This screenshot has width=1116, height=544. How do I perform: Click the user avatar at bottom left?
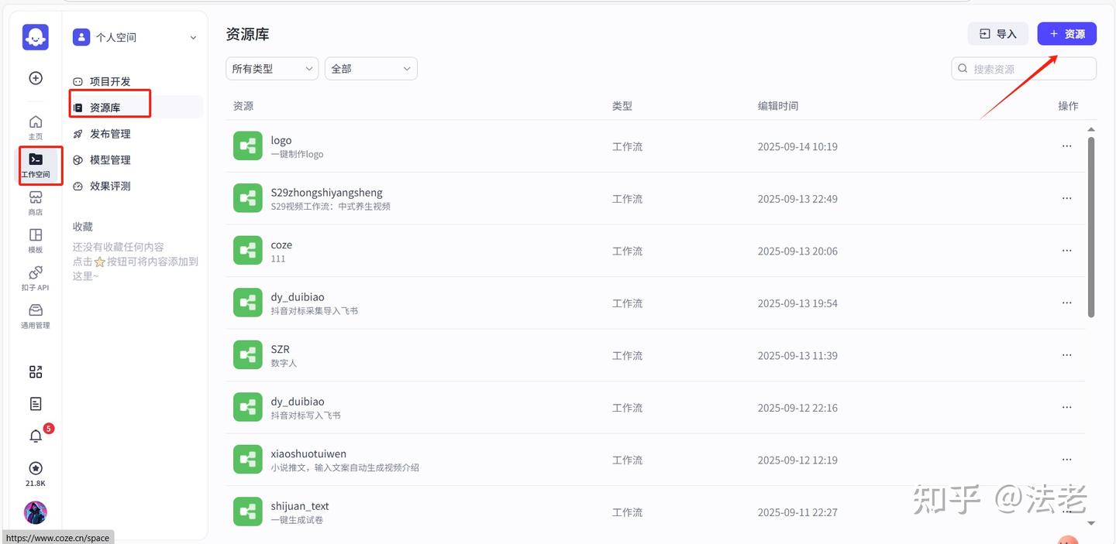[36, 512]
